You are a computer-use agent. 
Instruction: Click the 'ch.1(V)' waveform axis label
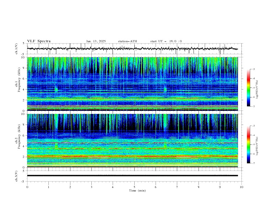[x=16, y=49]
